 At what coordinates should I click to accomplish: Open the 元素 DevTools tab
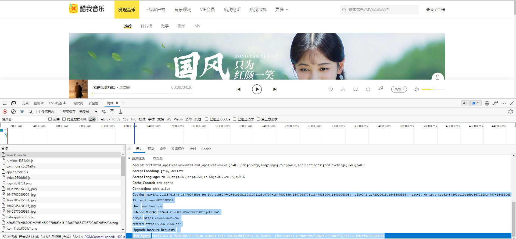click(25, 103)
